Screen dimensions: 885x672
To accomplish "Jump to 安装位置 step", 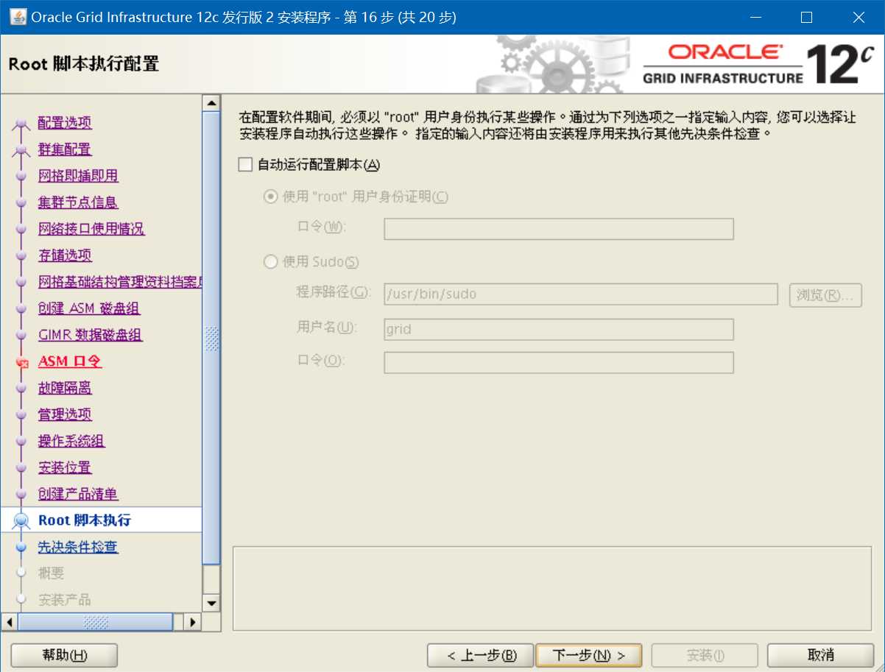I will click(x=65, y=467).
